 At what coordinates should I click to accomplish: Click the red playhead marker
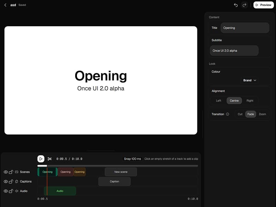[x=47, y=181]
